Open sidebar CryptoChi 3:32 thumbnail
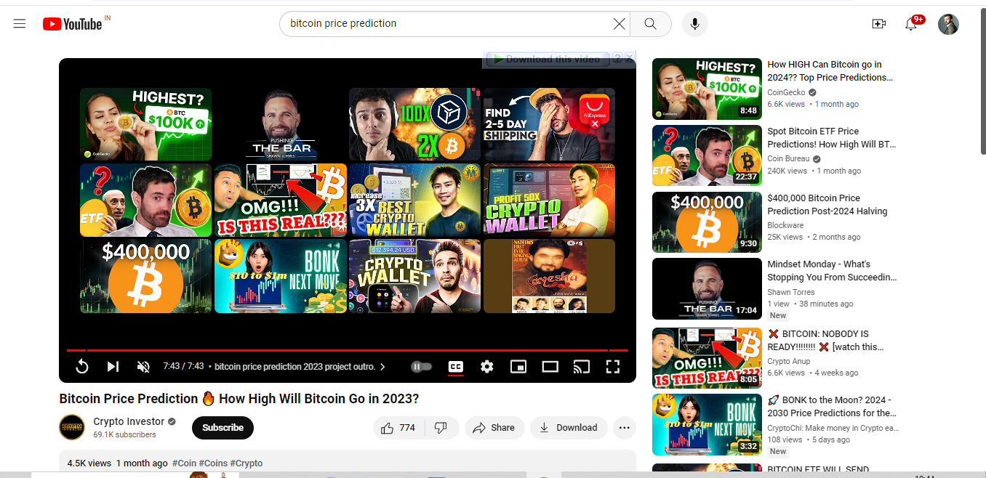 [x=707, y=424]
